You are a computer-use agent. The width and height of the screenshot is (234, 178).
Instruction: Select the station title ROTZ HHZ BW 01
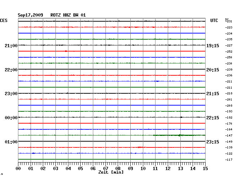(x=68, y=15)
